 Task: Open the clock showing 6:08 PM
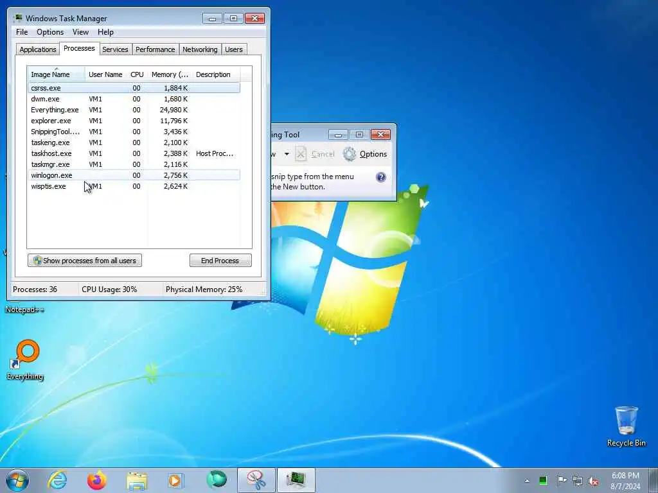coord(625,481)
